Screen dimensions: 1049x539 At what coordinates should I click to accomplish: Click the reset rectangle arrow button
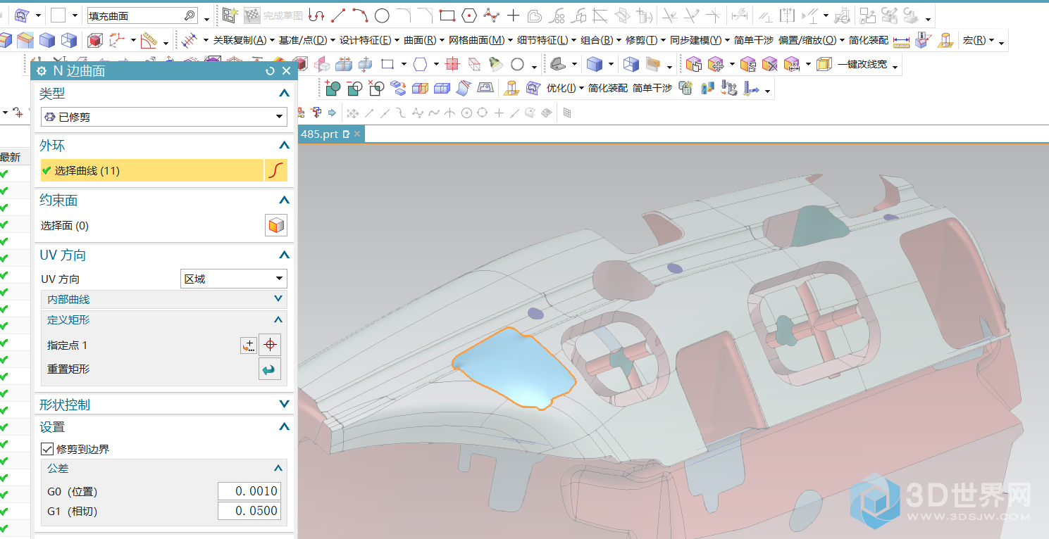(x=270, y=369)
